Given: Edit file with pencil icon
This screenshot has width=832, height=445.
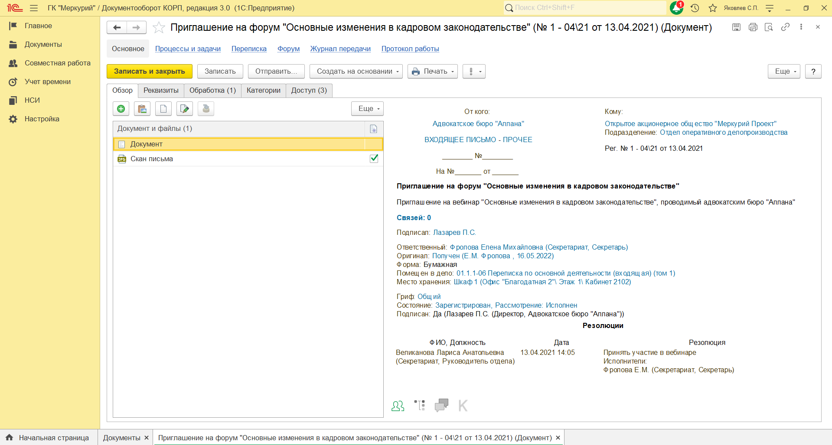Looking at the screenshot, I should coord(185,109).
